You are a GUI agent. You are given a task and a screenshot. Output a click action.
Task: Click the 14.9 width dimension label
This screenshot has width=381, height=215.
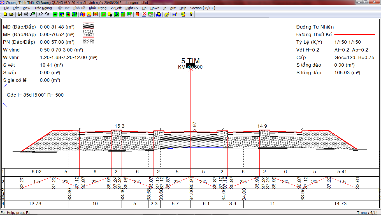pyautogui.click(x=262, y=126)
